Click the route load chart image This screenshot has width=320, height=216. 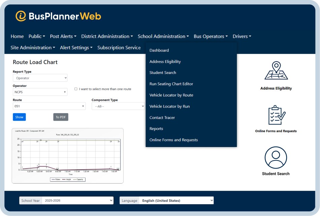[68, 156]
